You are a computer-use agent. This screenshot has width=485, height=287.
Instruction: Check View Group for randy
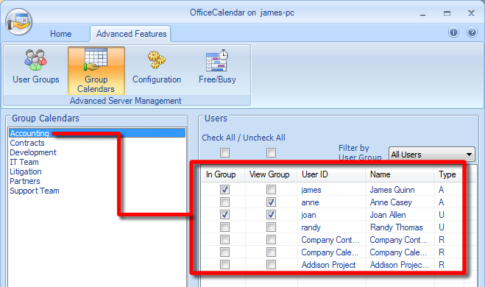pos(272,227)
